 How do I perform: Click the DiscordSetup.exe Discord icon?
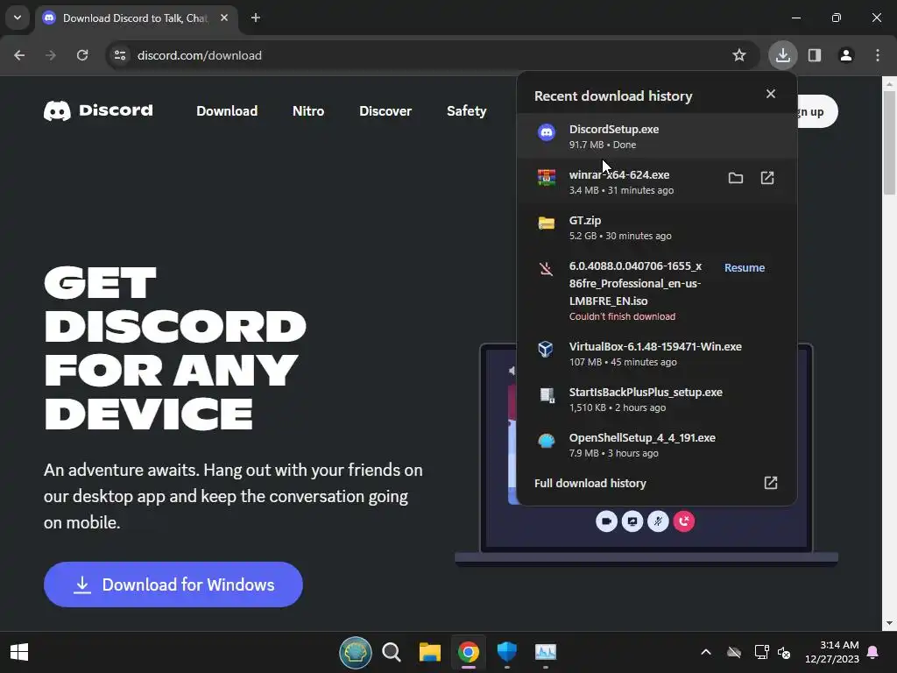[x=547, y=132]
